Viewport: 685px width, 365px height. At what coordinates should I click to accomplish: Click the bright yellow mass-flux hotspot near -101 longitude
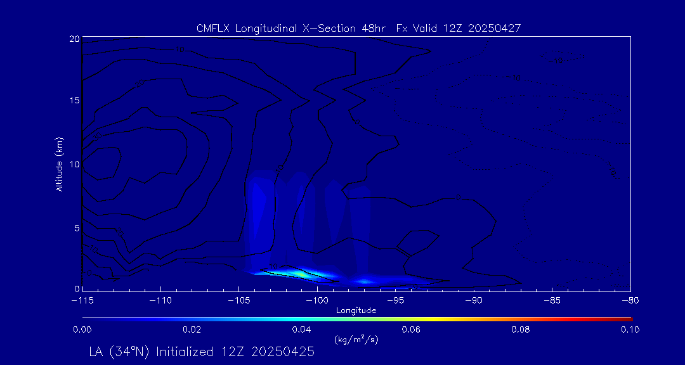[303, 274]
